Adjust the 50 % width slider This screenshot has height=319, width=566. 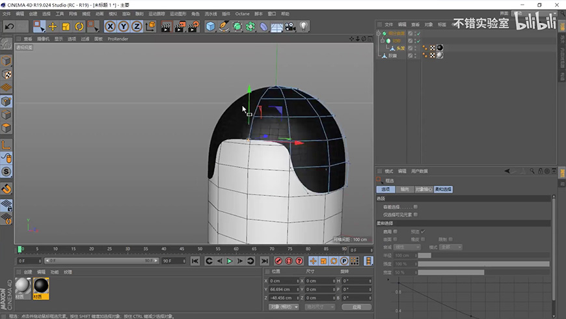coord(483,272)
